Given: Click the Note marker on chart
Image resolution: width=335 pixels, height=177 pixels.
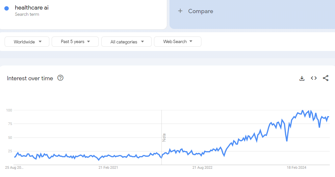Looking at the screenshot, I should click(x=164, y=138).
